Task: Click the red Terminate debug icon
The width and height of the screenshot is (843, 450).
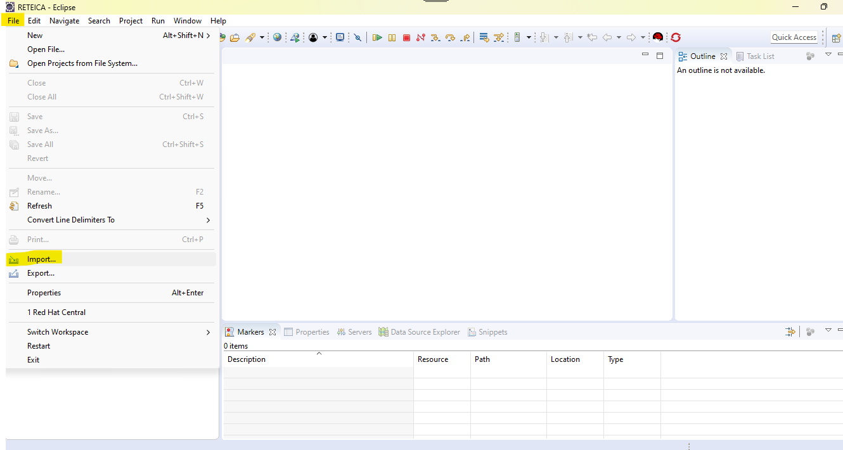Action: pyautogui.click(x=407, y=38)
